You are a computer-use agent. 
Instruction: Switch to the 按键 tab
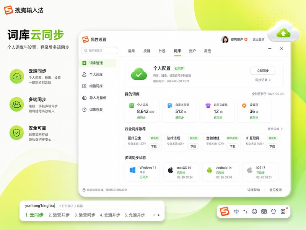(x=147, y=51)
